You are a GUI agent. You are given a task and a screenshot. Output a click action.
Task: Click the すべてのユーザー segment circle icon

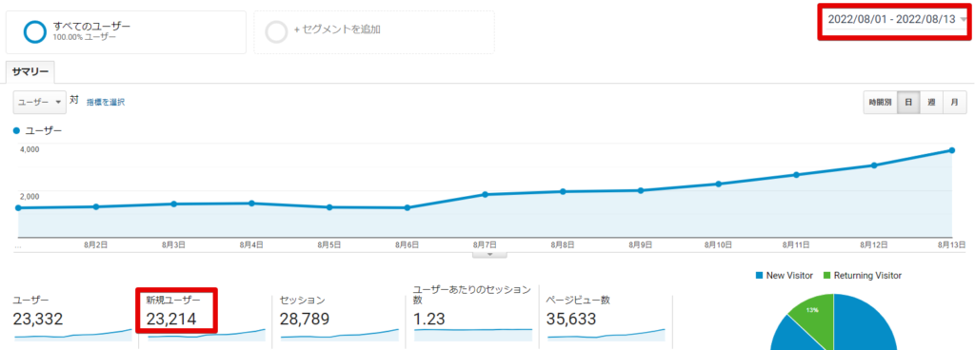(x=34, y=32)
